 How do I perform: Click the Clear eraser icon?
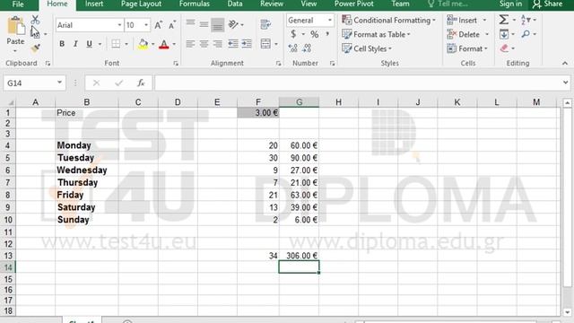click(504, 48)
